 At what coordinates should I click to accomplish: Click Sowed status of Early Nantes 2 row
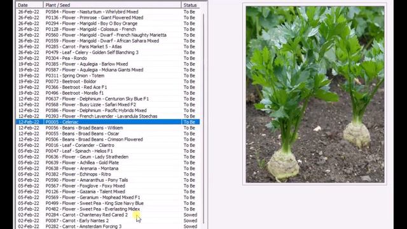point(190,221)
